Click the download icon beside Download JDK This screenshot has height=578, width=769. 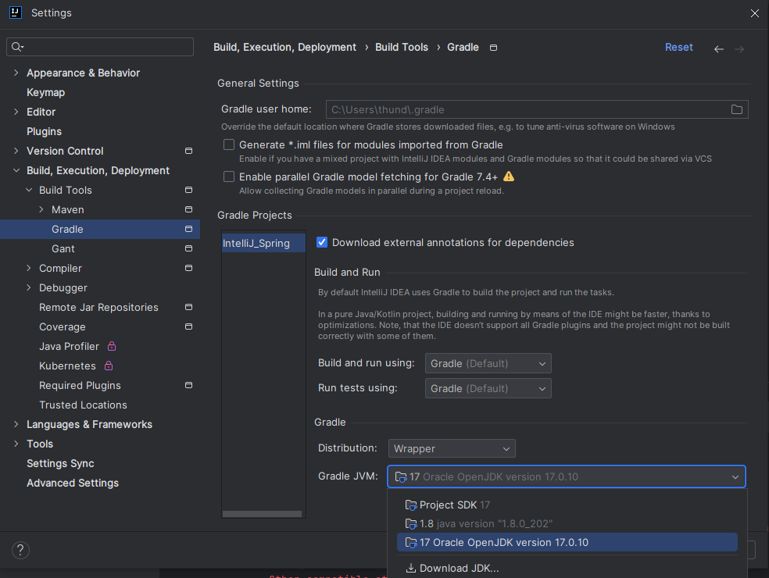tap(411, 568)
